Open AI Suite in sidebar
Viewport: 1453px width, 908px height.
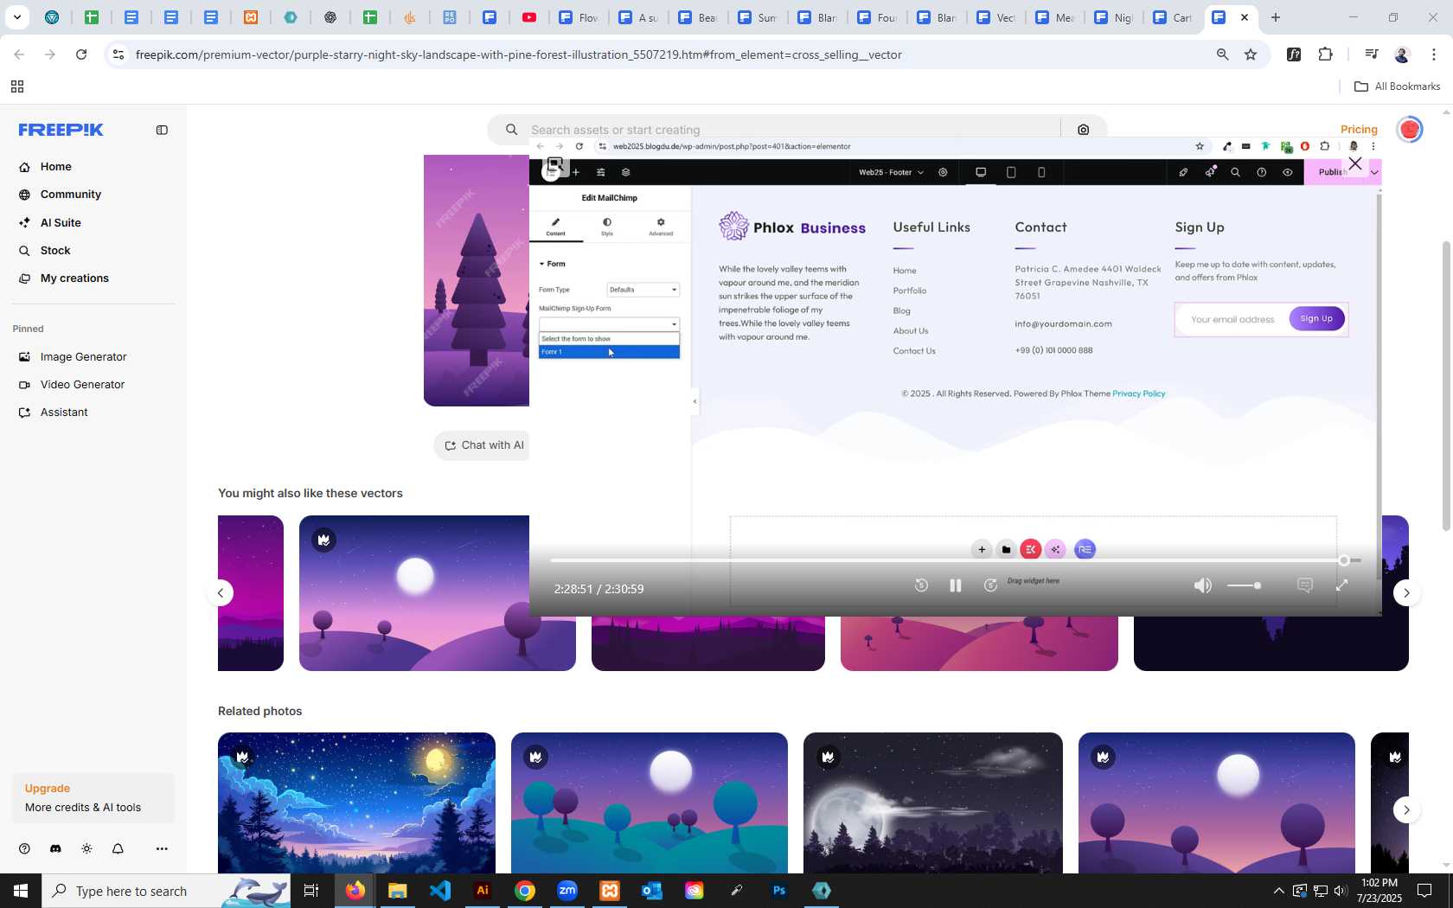[61, 222]
